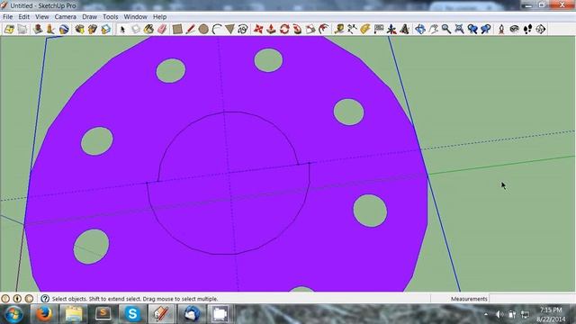Click Preview in Google Earth icon

coord(64,29)
